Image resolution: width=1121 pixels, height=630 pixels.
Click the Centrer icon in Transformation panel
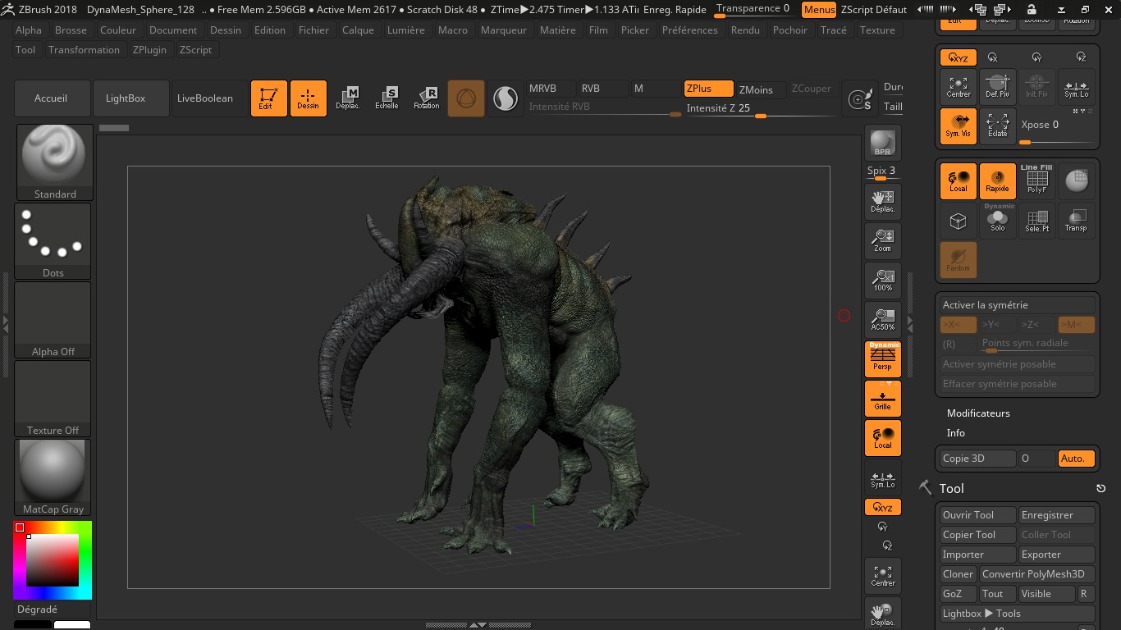coord(958,85)
